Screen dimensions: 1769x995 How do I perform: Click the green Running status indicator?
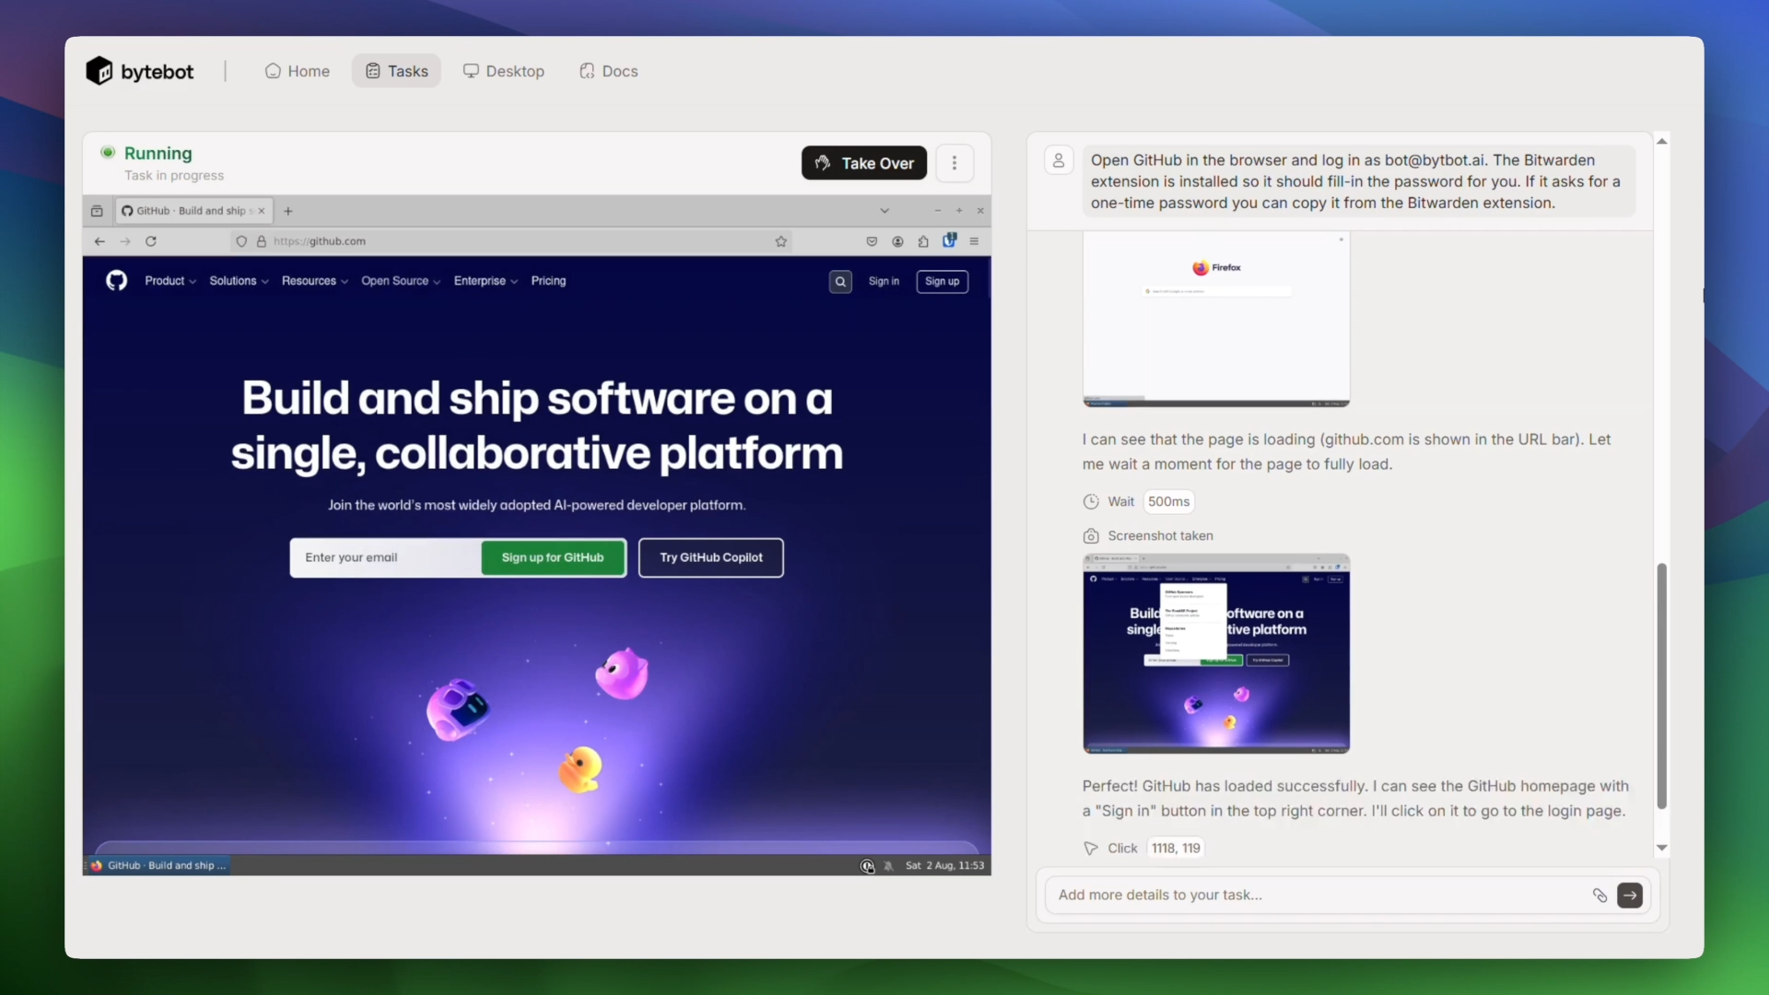coord(108,153)
